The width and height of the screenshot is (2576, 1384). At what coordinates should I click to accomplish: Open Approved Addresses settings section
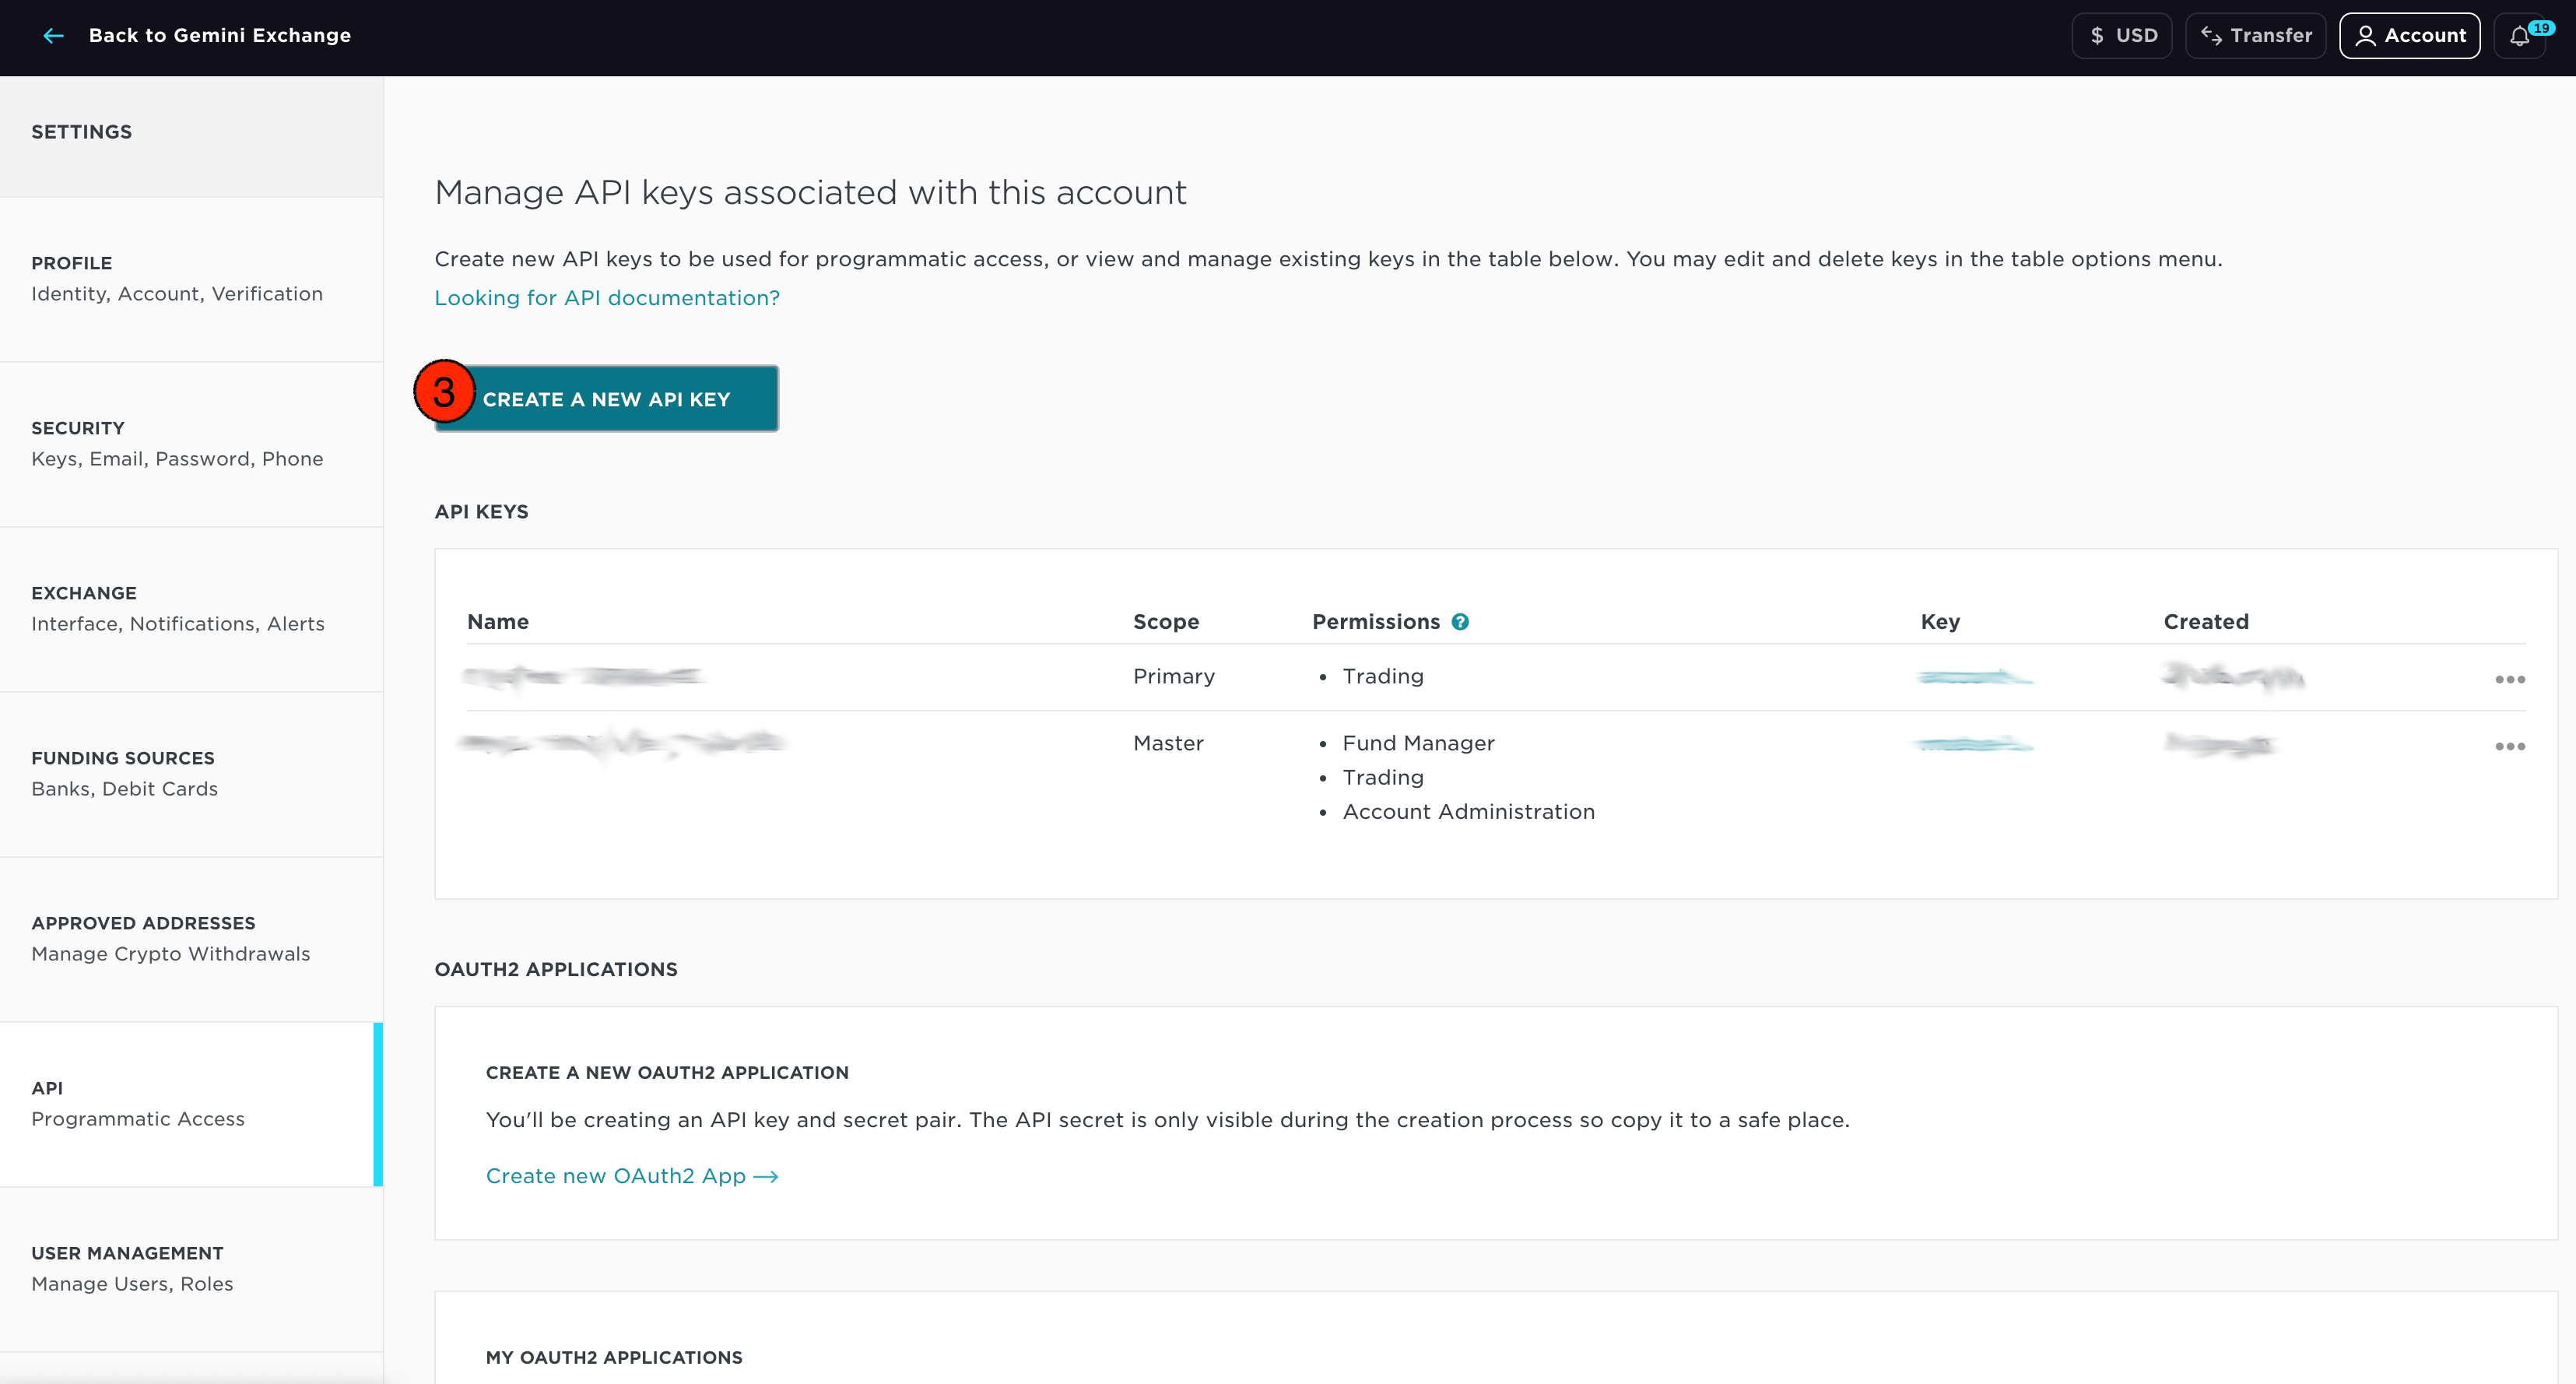(191, 939)
